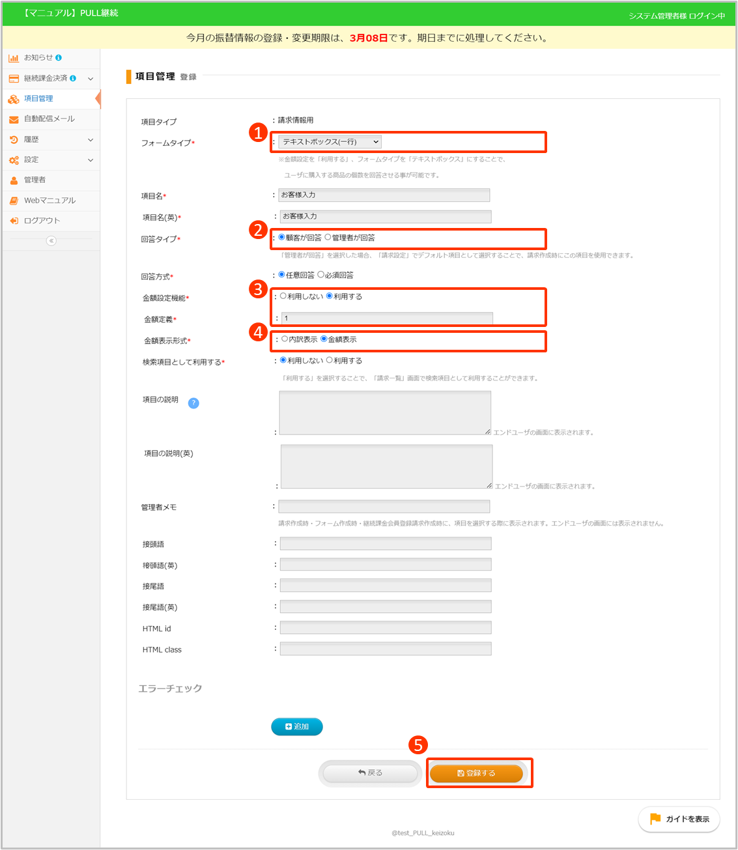Click the 金額定義 input field
Viewport: 738px width, 850px height.
(386, 319)
